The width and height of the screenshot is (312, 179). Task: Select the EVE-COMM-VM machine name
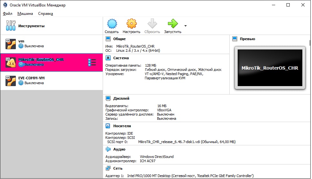click(x=31, y=78)
